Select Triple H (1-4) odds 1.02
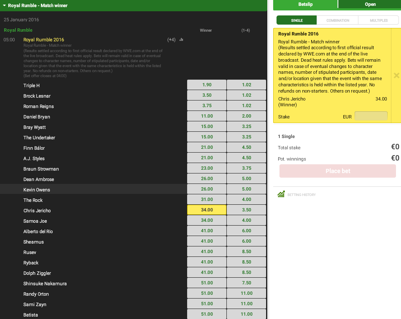Viewport: 401px width, 319px height. pyautogui.click(x=246, y=85)
